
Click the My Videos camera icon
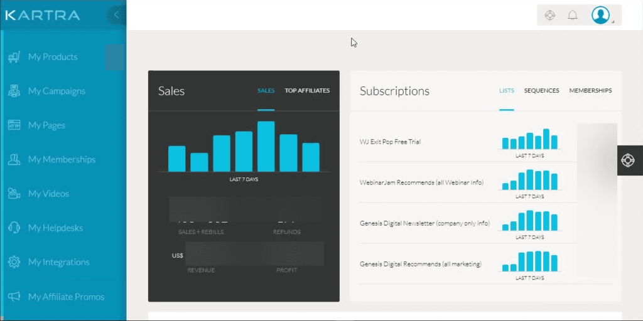point(14,194)
